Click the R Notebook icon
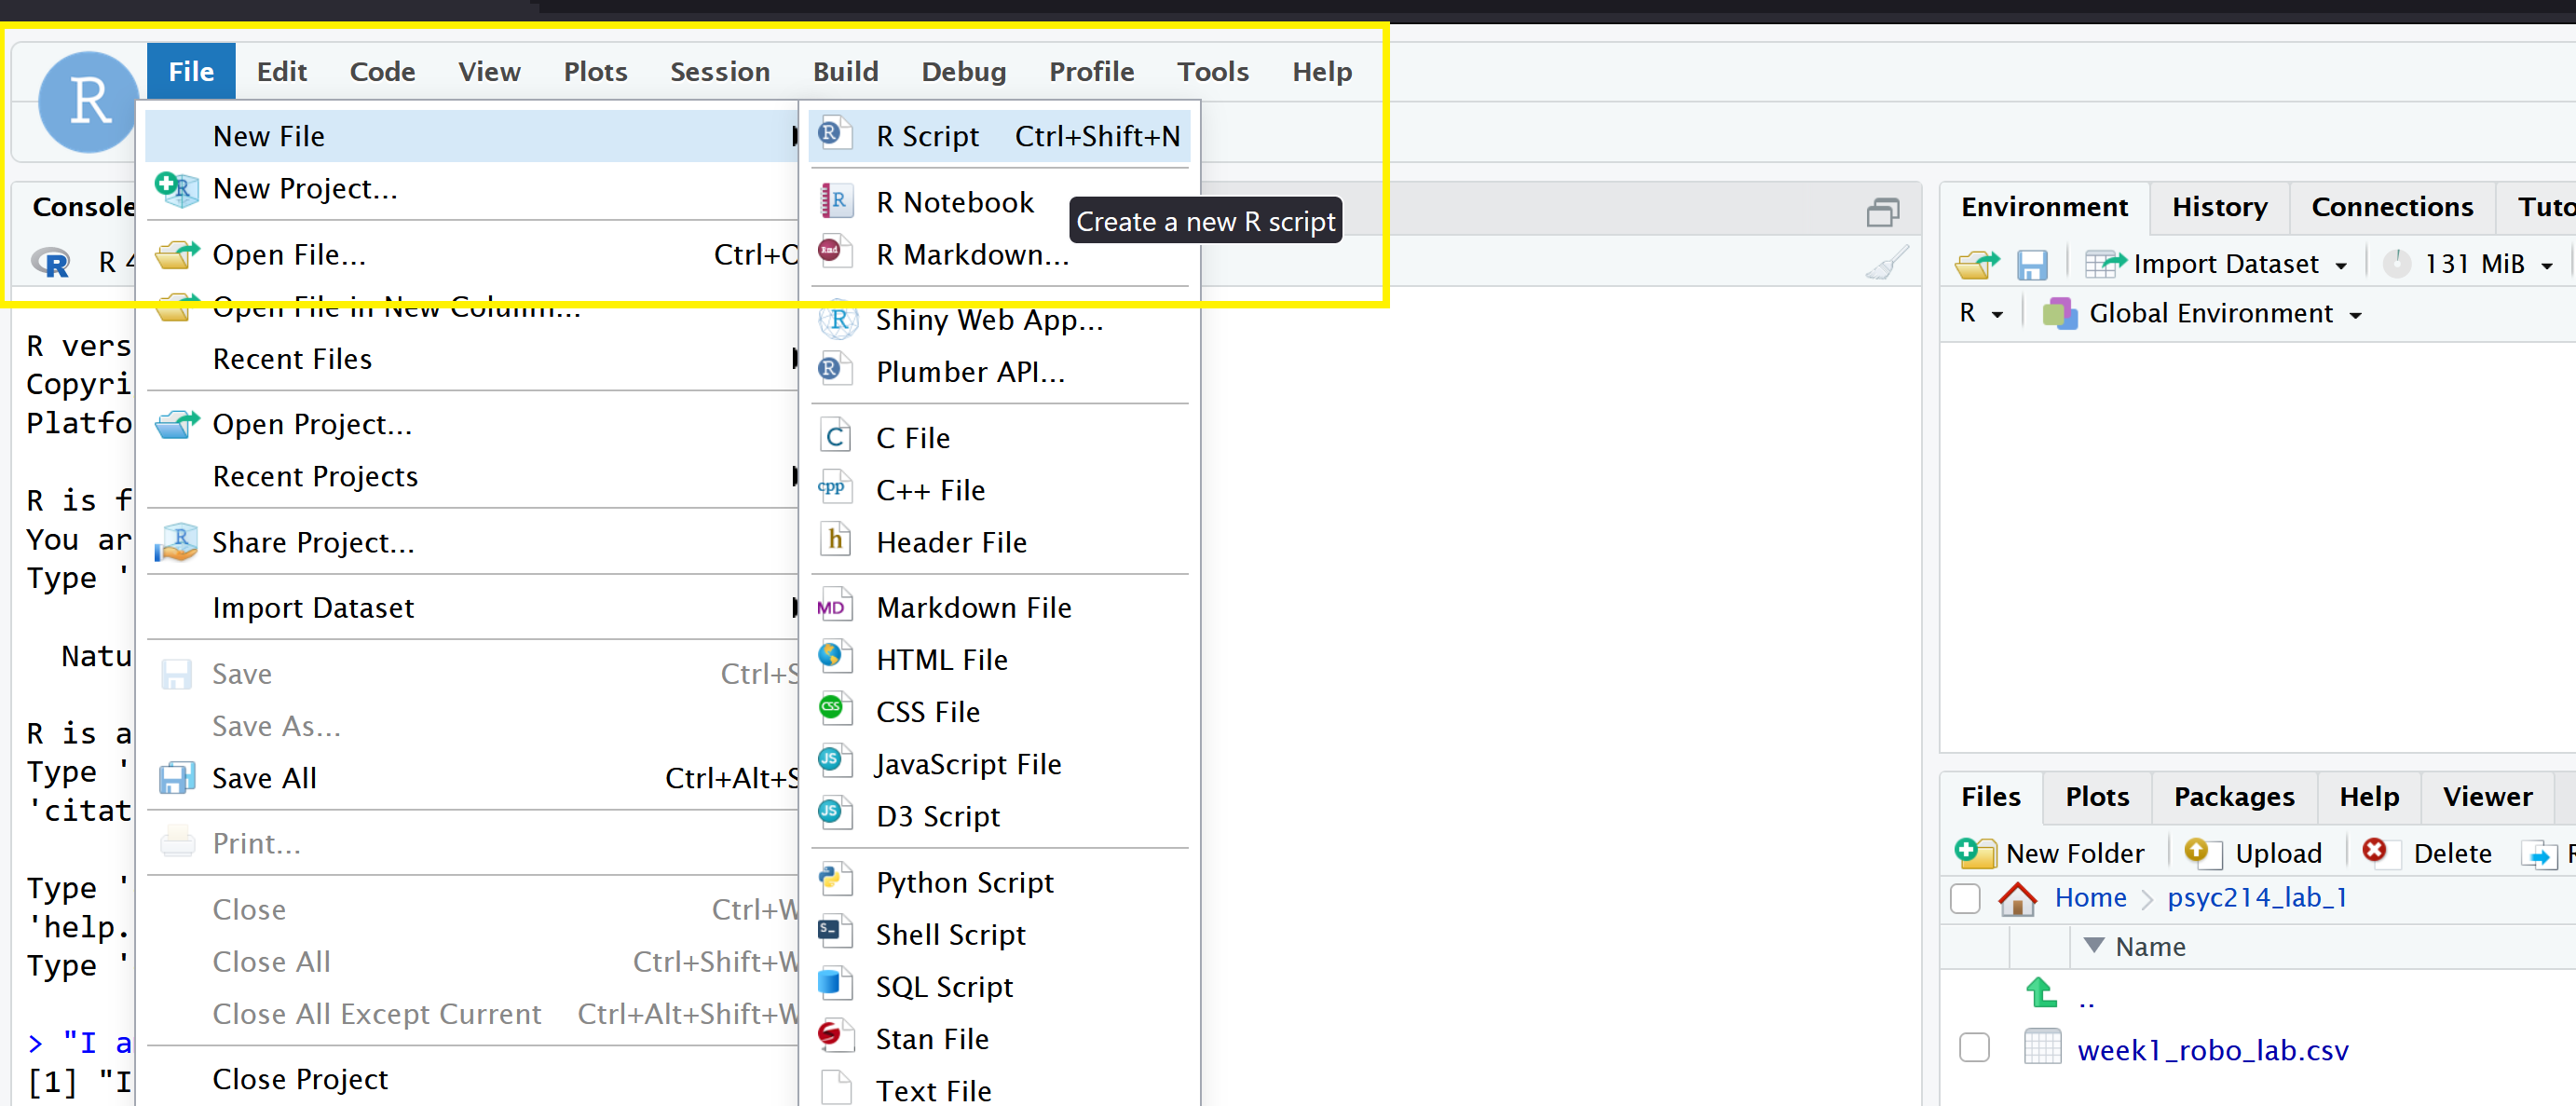The width and height of the screenshot is (2576, 1106). [835, 201]
